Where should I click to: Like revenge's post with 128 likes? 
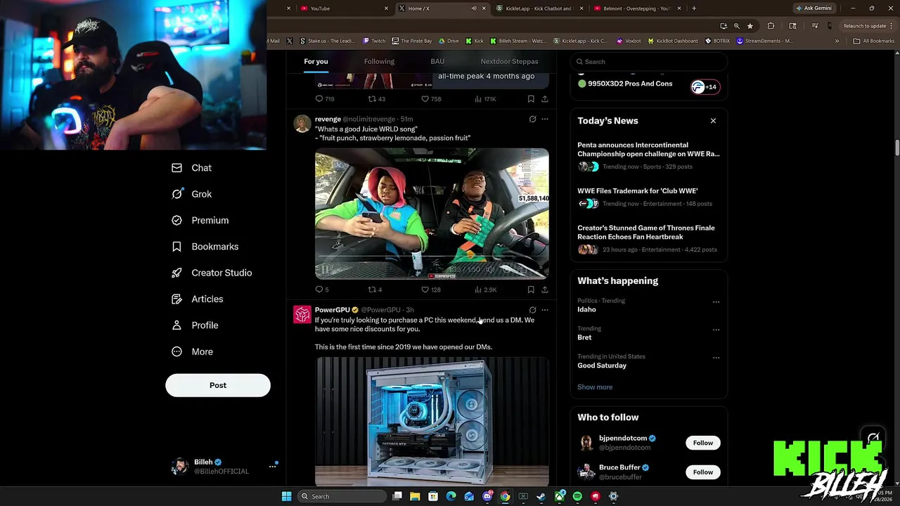click(x=430, y=290)
